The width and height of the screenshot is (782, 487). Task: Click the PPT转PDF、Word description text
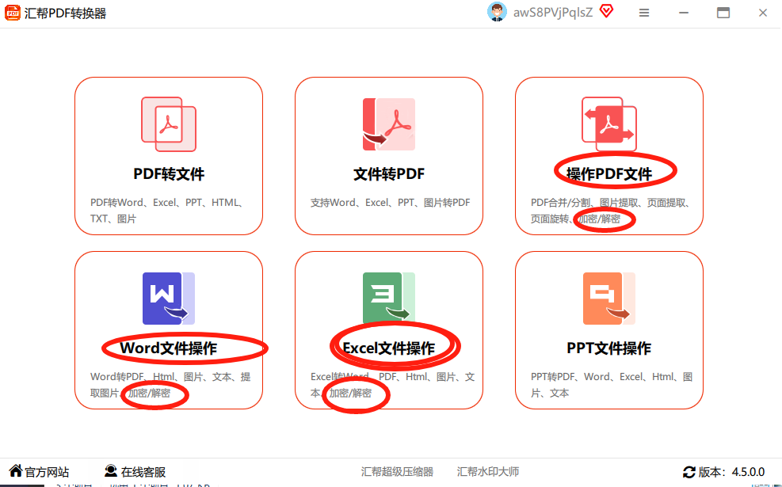tap(612, 385)
